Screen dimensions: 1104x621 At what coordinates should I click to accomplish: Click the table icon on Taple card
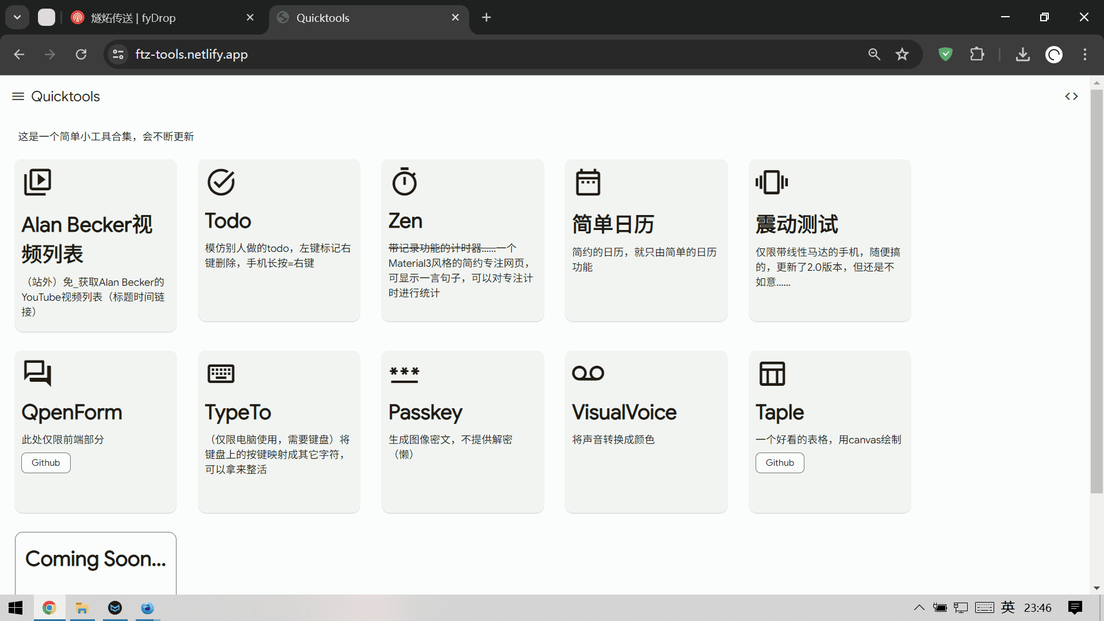772,374
